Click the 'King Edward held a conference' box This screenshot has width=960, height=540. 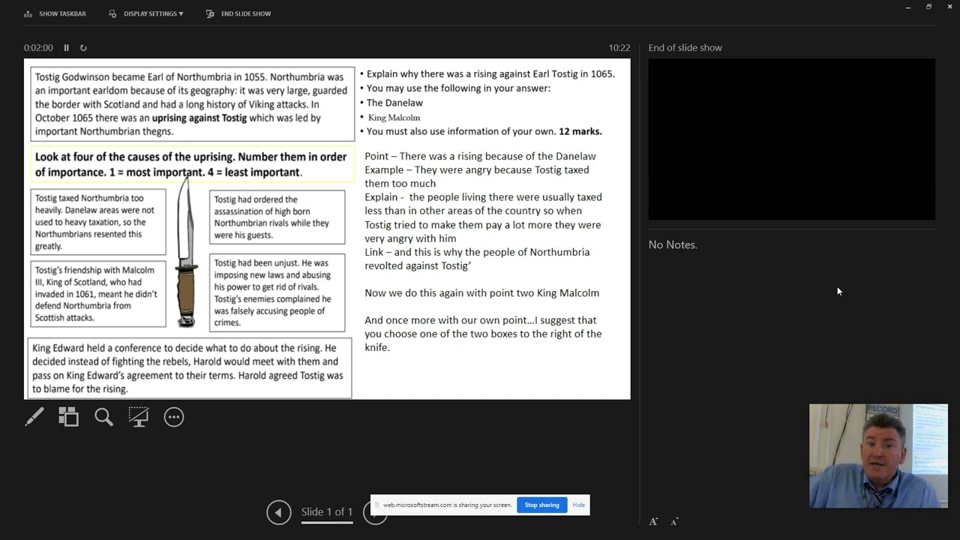click(190, 368)
